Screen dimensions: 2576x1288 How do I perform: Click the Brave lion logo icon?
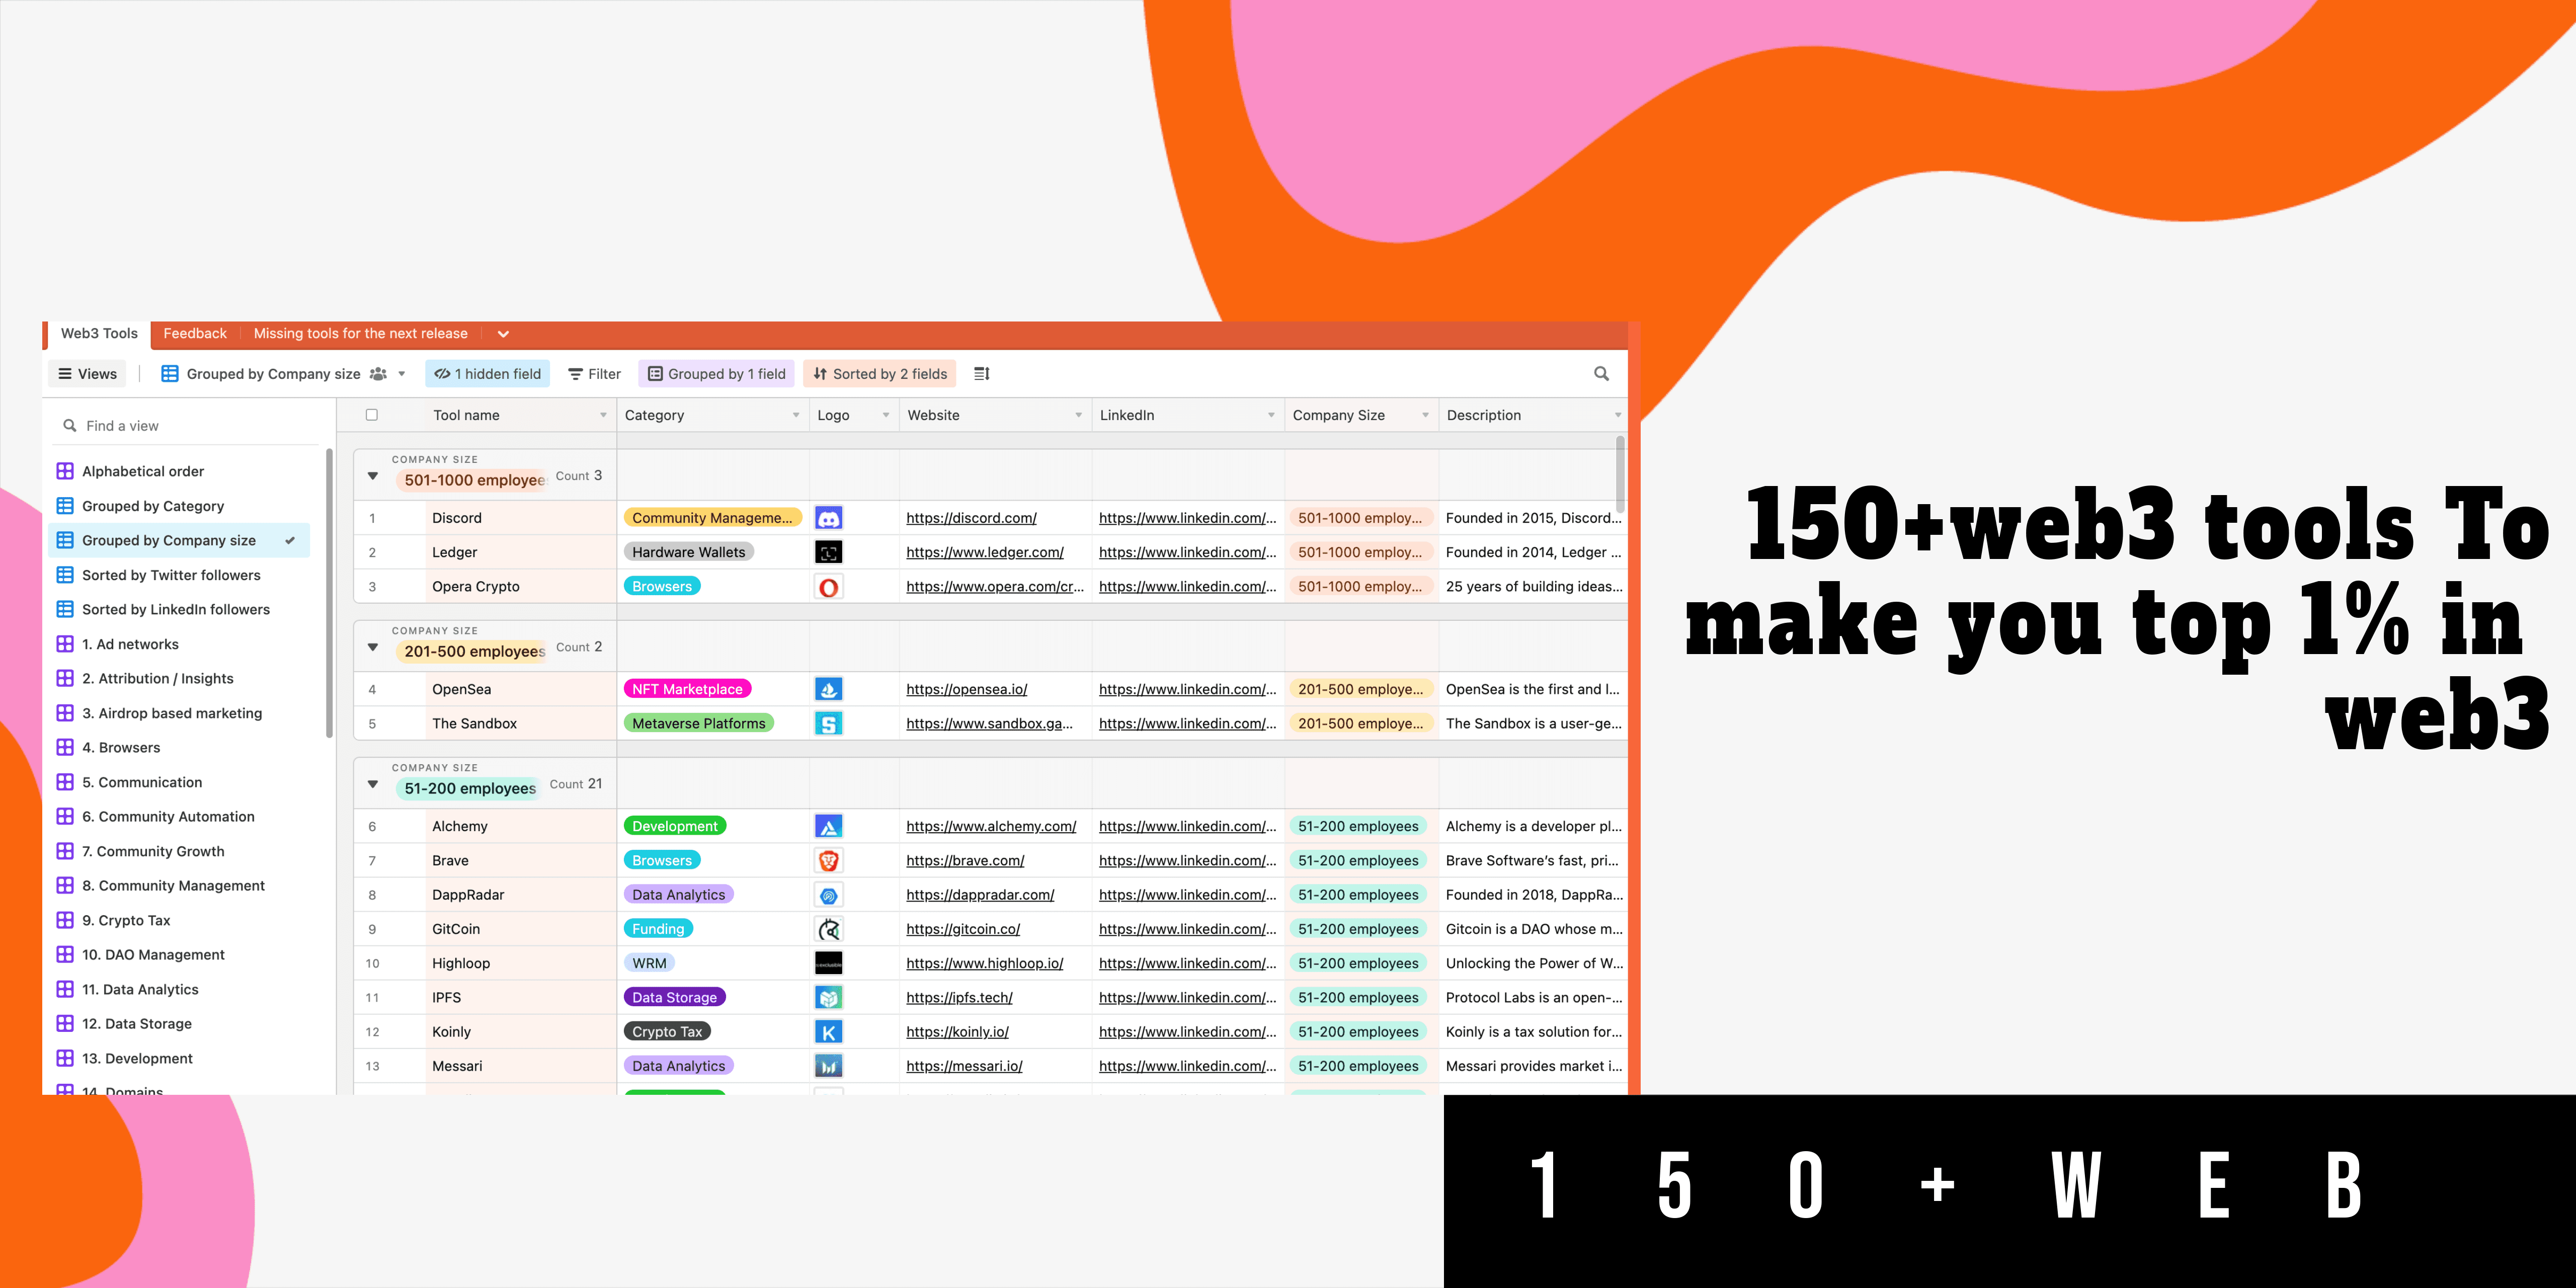pyautogui.click(x=828, y=861)
